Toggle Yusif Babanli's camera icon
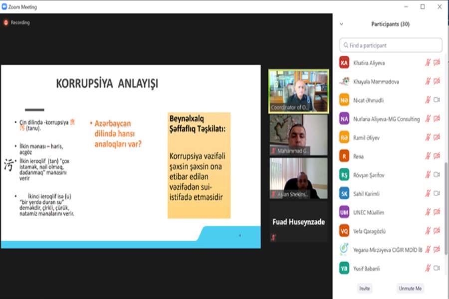The height and width of the screenshot is (299, 449). [437, 268]
